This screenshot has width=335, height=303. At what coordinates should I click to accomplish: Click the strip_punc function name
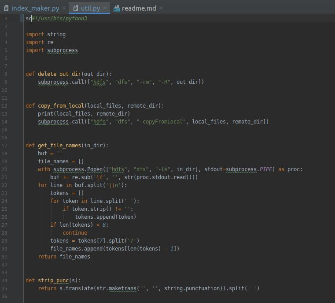point(53,281)
